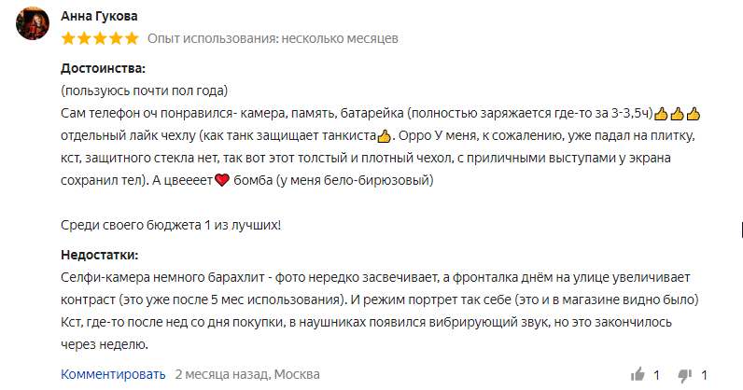Screen dimensions: 743x390
Task: Click the 'Недостатки:' heading
Action: pyautogui.click(x=100, y=255)
